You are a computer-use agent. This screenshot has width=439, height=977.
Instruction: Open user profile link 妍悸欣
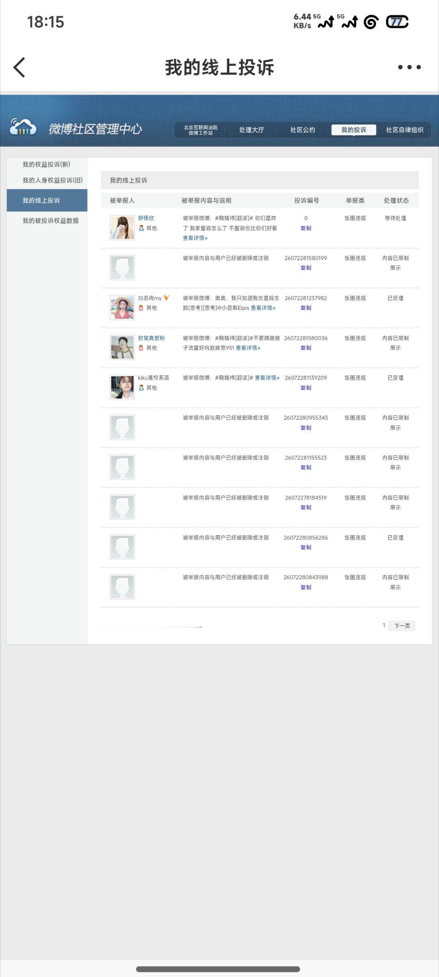[x=146, y=218]
